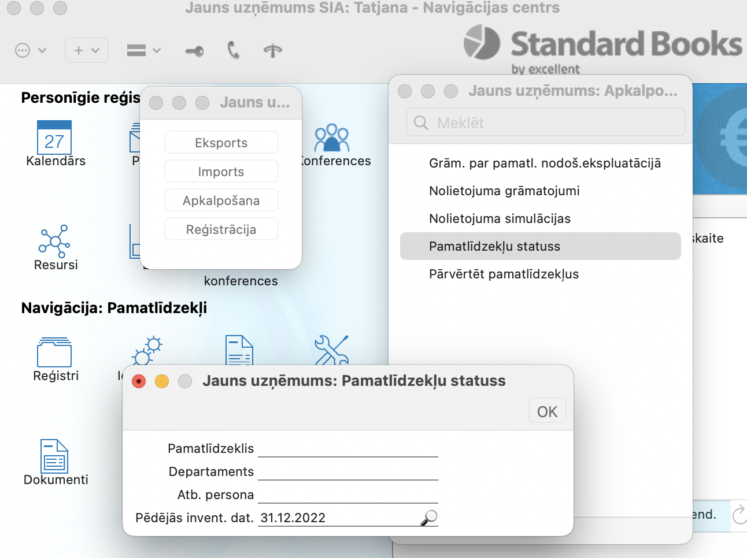This screenshot has height=558, width=747.
Task: Expand the ellipsis options dropdown
Action: tap(30, 51)
